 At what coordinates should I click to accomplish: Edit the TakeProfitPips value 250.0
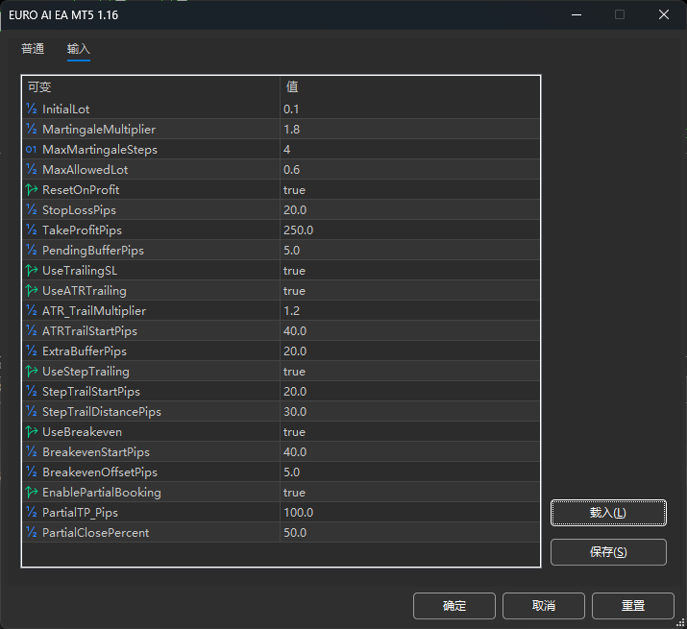pos(298,230)
